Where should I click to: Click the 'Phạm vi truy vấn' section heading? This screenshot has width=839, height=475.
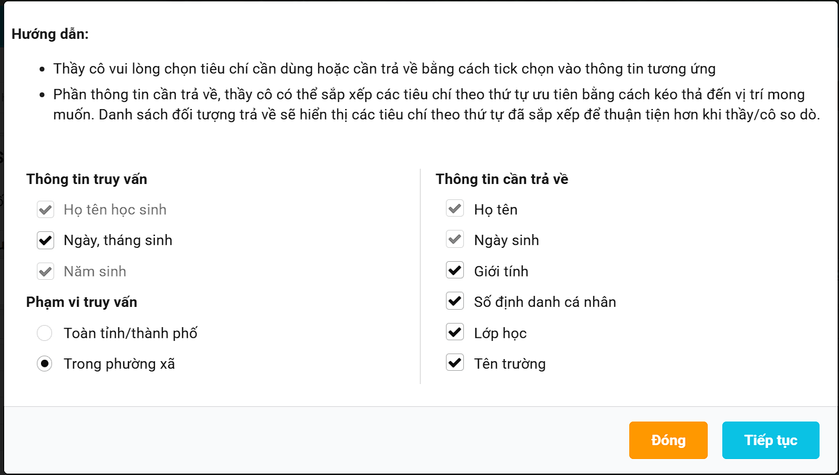tap(82, 302)
